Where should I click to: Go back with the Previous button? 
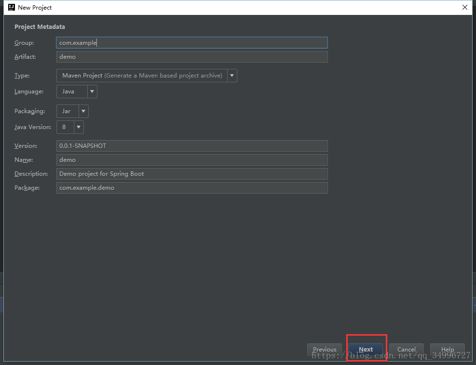coord(325,350)
